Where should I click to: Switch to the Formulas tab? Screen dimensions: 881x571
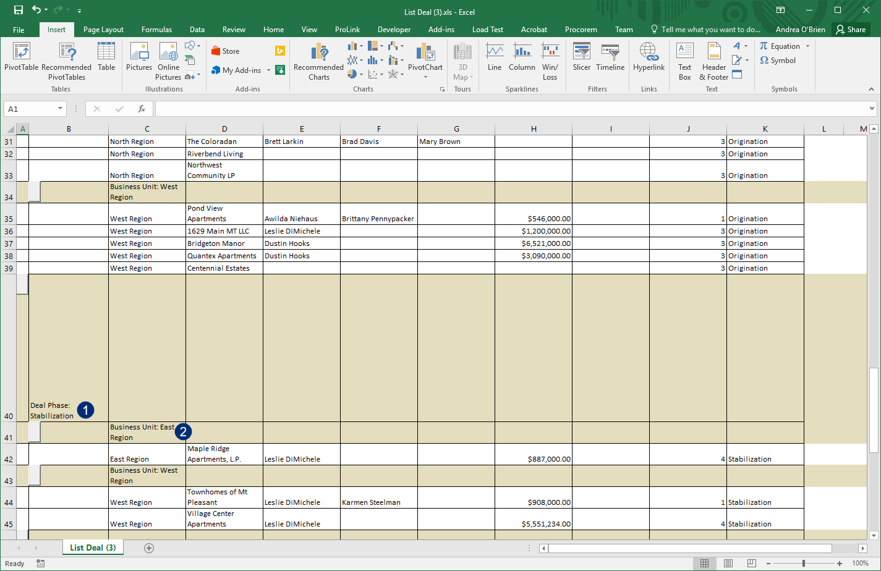coord(156,30)
